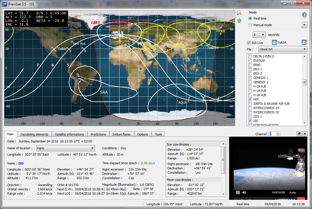Pause the ISS live video stream
This screenshot has height=209, width=312.
pyautogui.click(x=238, y=192)
